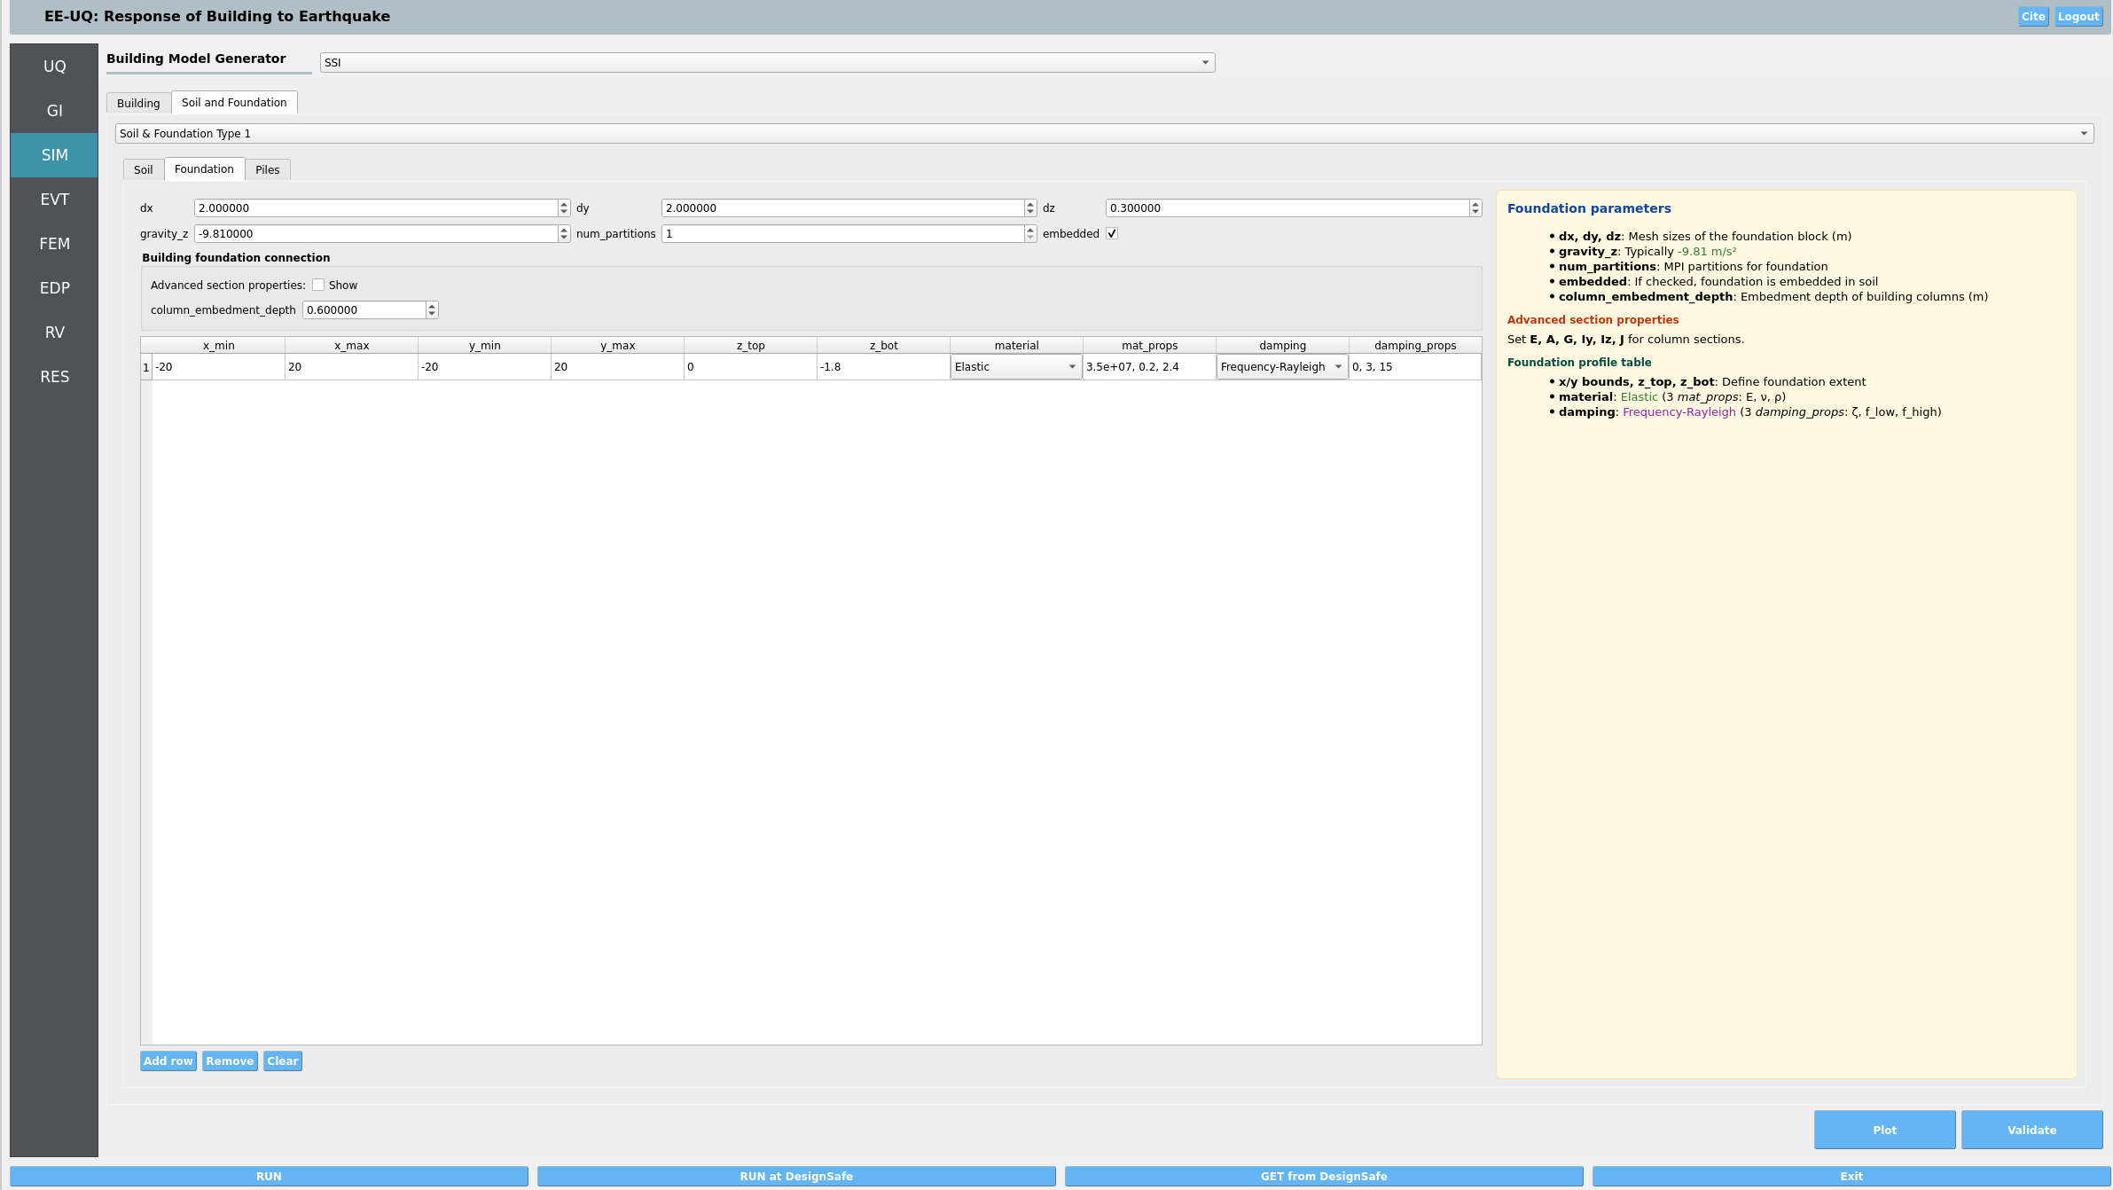Click the Add row button
The width and height of the screenshot is (2113, 1190).
coord(168,1061)
